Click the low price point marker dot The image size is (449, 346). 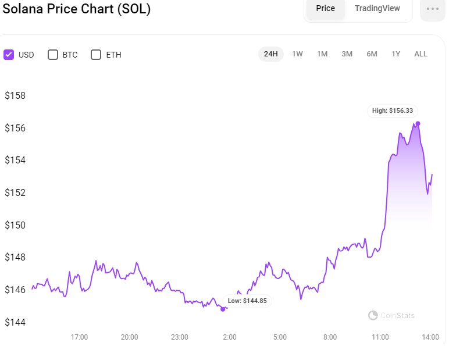(x=223, y=309)
